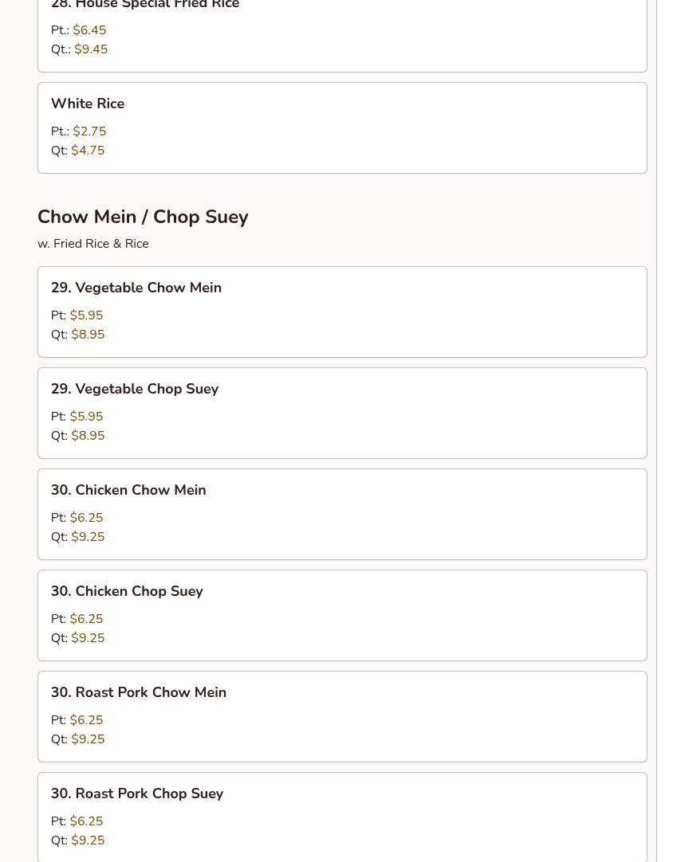Image resolution: width=673 pixels, height=862 pixels.
Task: Click Vegetable Chow Mein quart price $8.95
Action: tap(88, 335)
